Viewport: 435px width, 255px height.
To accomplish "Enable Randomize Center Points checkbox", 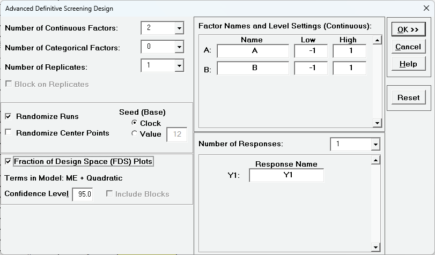I will tap(9, 133).
